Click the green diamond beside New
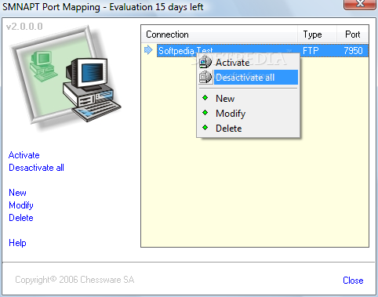Screen dimensions: 378x297 pyautogui.click(x=205, y=98)
